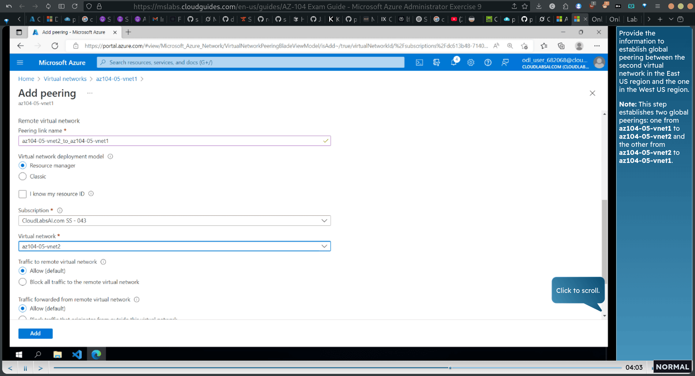
Task: Select Classic deployment model
Action: point(23,176)
